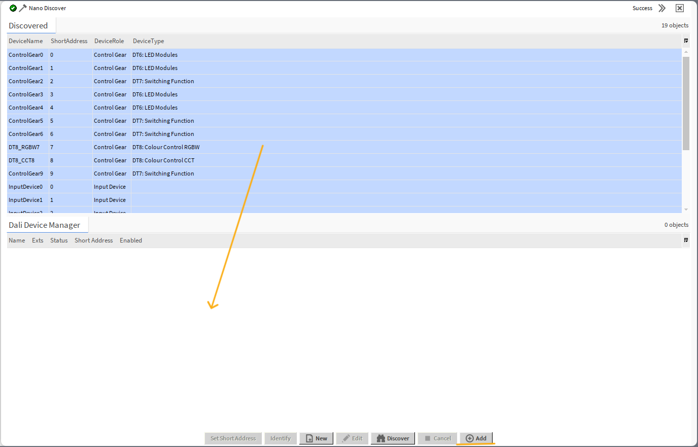Viewport: 698px width, 447px height.
Task: Click the Discovered list scrollbar thumb
Action: [x=686, y=104]
